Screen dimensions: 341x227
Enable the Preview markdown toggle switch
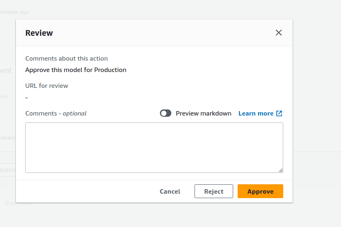click(x=166, y=113)
